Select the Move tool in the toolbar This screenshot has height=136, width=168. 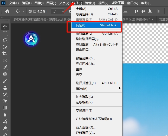pos(5,27)
